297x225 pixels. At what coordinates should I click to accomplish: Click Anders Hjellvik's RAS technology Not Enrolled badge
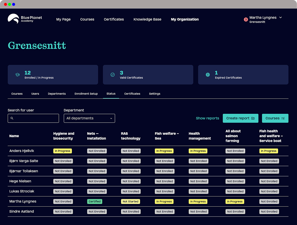(131, 151)
